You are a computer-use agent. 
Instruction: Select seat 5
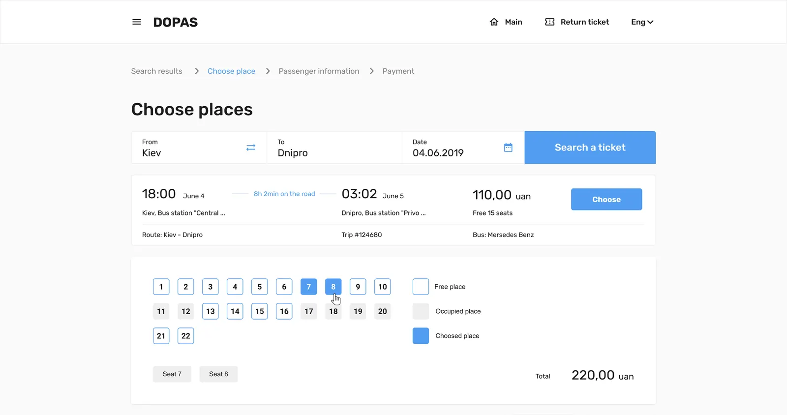coord(260,287)
